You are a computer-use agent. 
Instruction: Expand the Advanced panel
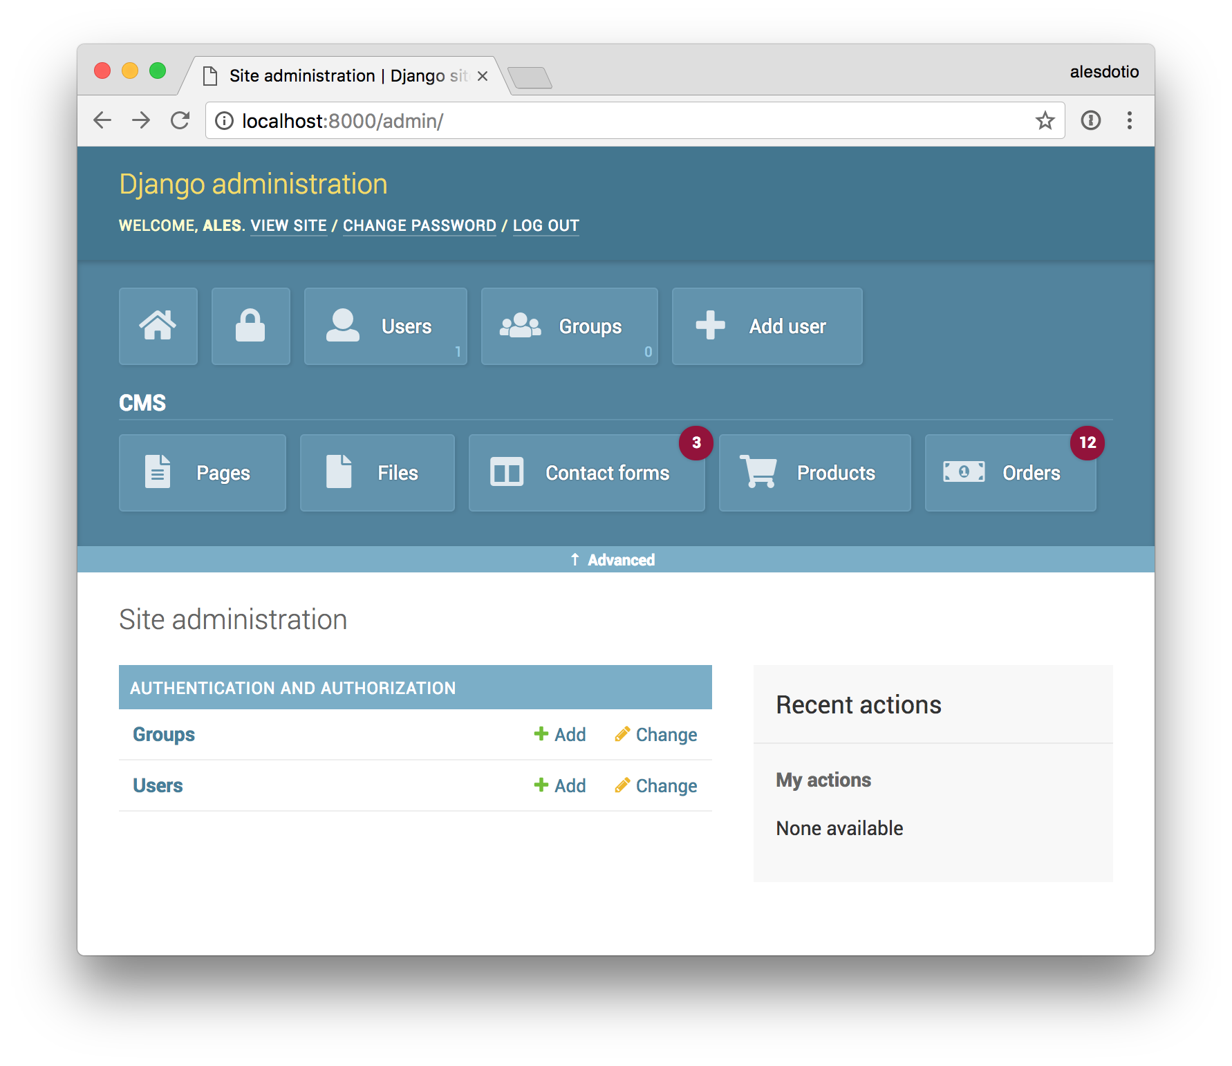click(613, 559)
